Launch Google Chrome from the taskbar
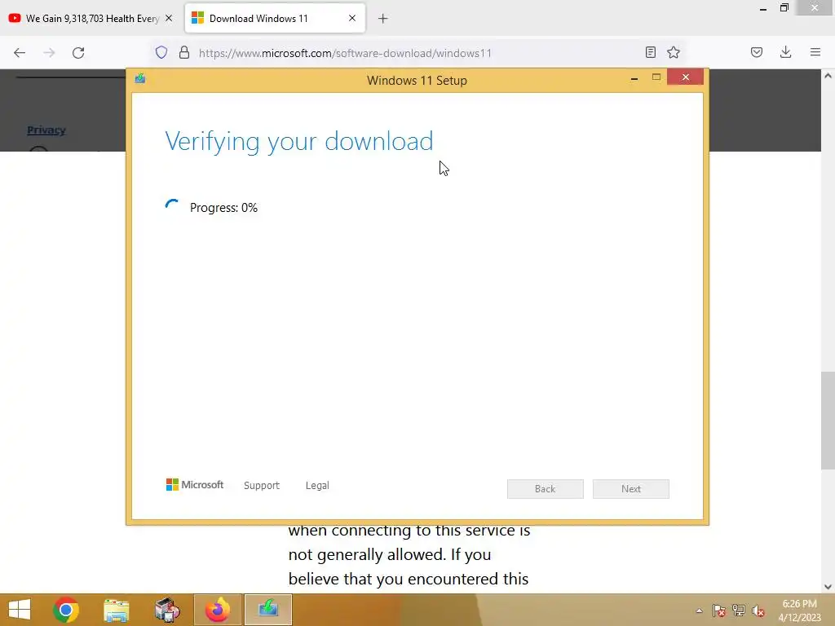Screen dimensions: 835x626 pyautogui.click(x=66, y=610)
